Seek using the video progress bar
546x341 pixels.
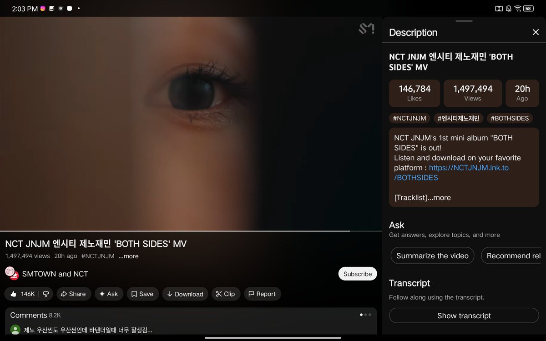(191, 231)
